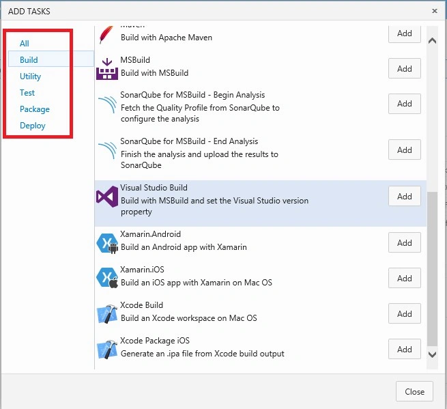Click 'Build an Android app with Xamarin' text
447x409 pixels.
(184, 247)
